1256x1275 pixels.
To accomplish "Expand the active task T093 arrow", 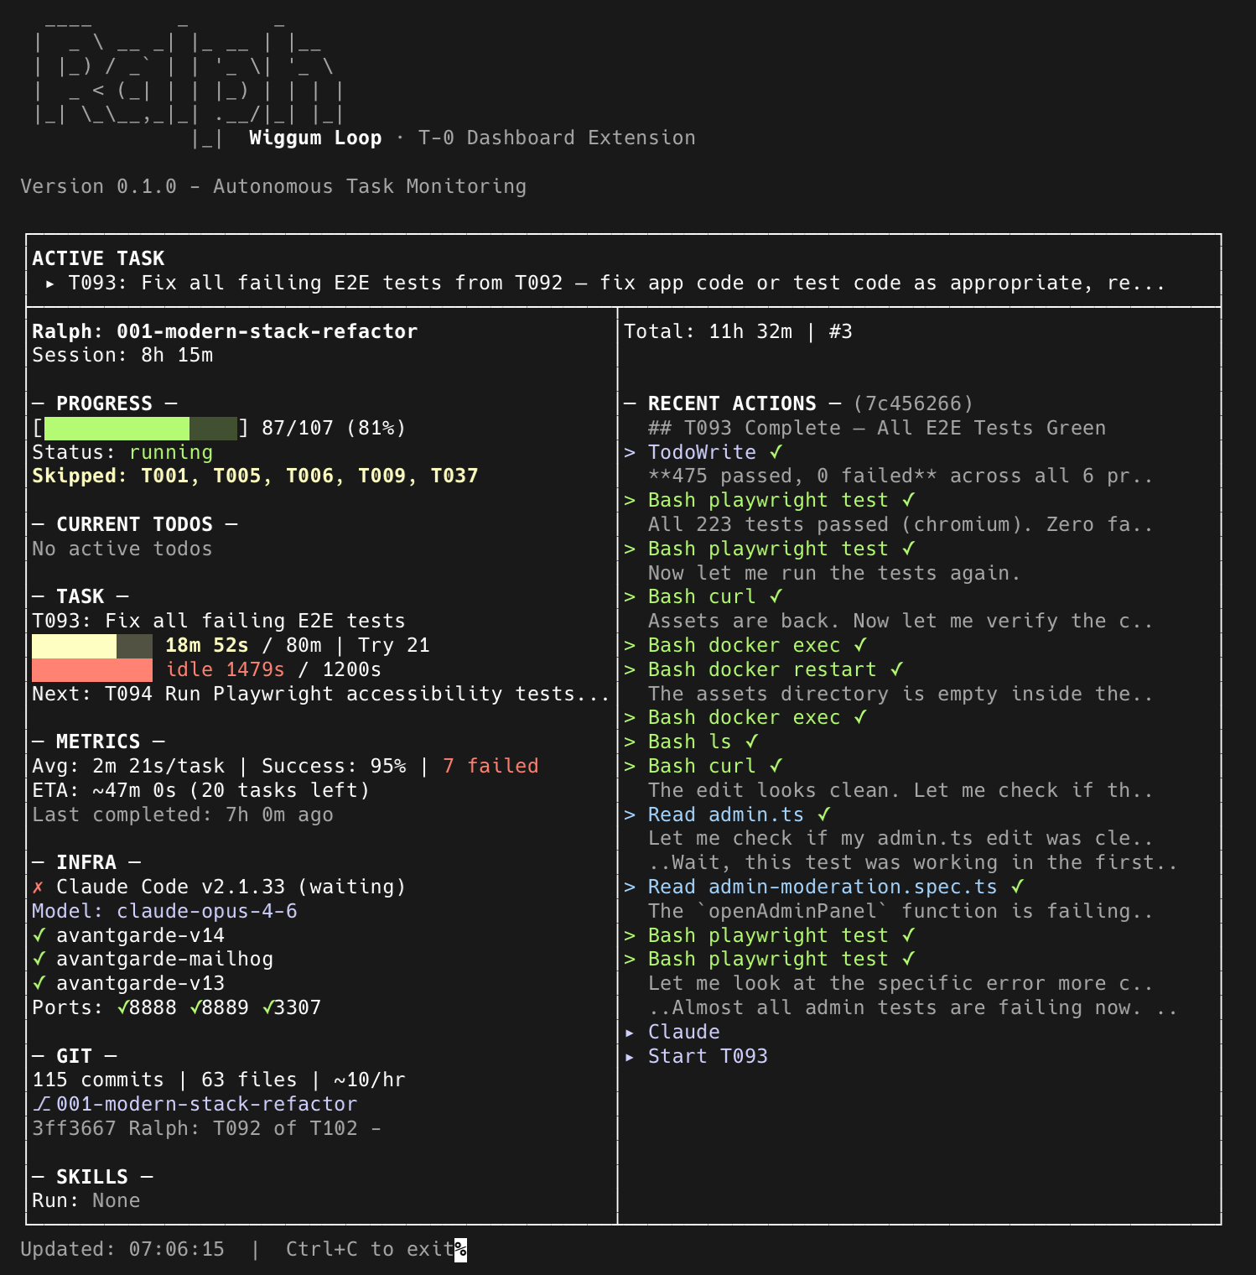I will [50, 284].
